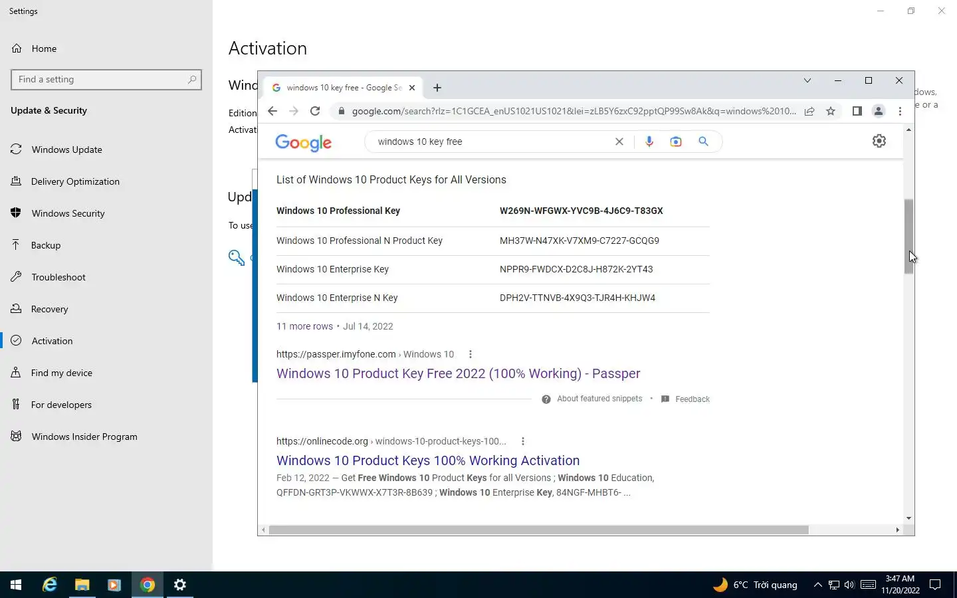The height and width of the screenshot is (598, 957).
Task: Close the windows 10 key free tab
Action: pos(412,88)
